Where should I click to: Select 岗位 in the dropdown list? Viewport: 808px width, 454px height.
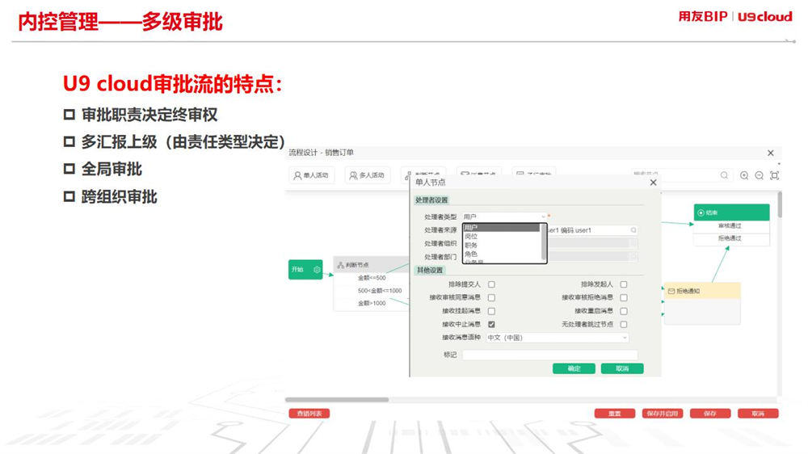click(x=501, y=237)
